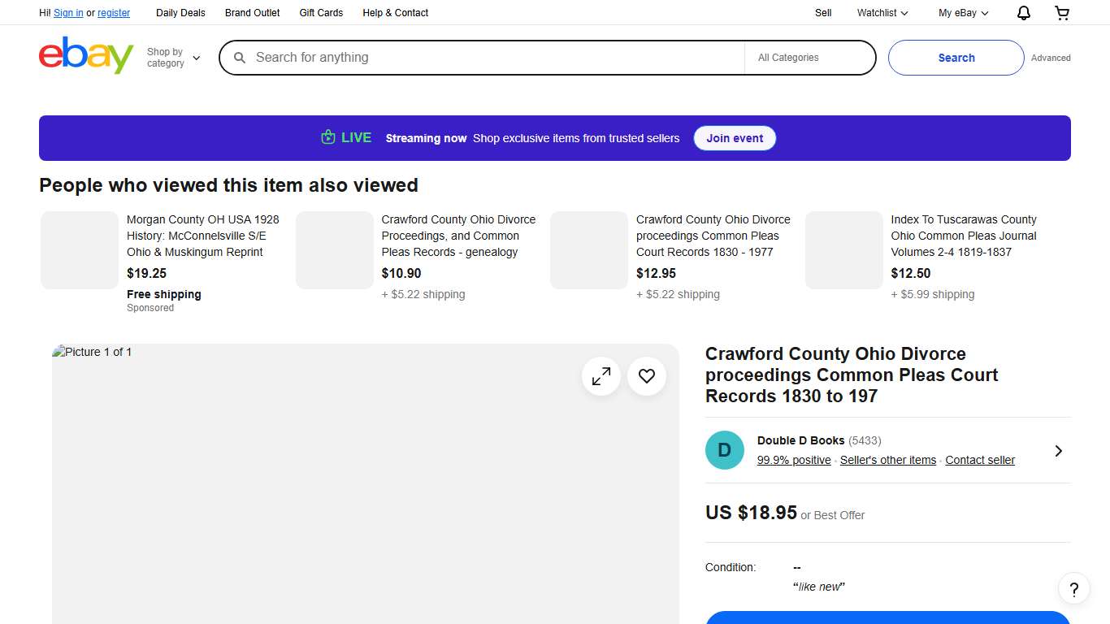Click the search magnifier icon
This screenshot has height=624, width=1110.
point(240,58)
